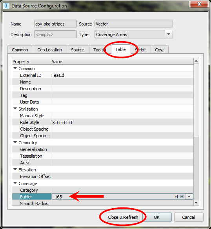Click the property table scrollbar down arrow
This screenshot has width=211, height=229.
coord(196,203)
